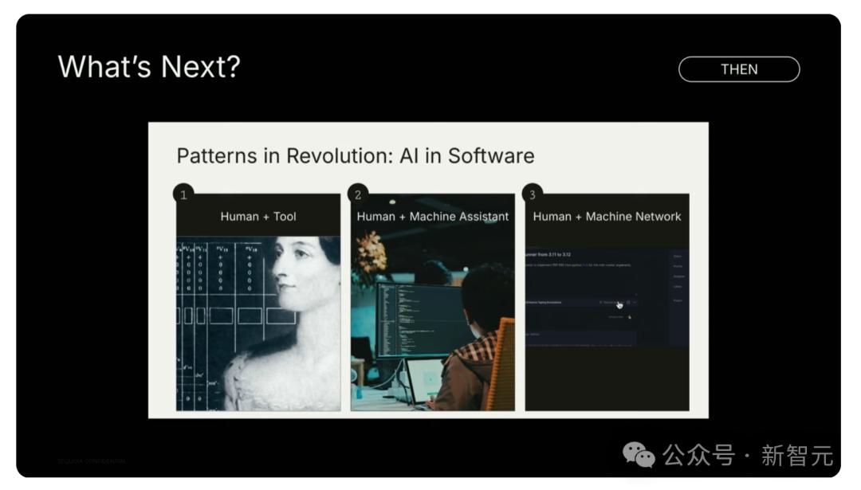861x490 pixels.
Task: Click the What's Next? slide title
Action: coord(148,67)
